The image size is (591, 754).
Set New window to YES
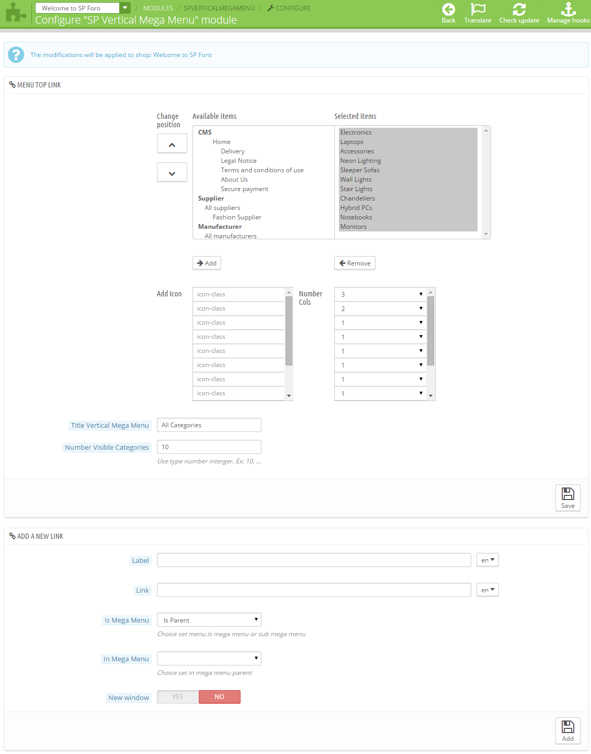(178, 697)
